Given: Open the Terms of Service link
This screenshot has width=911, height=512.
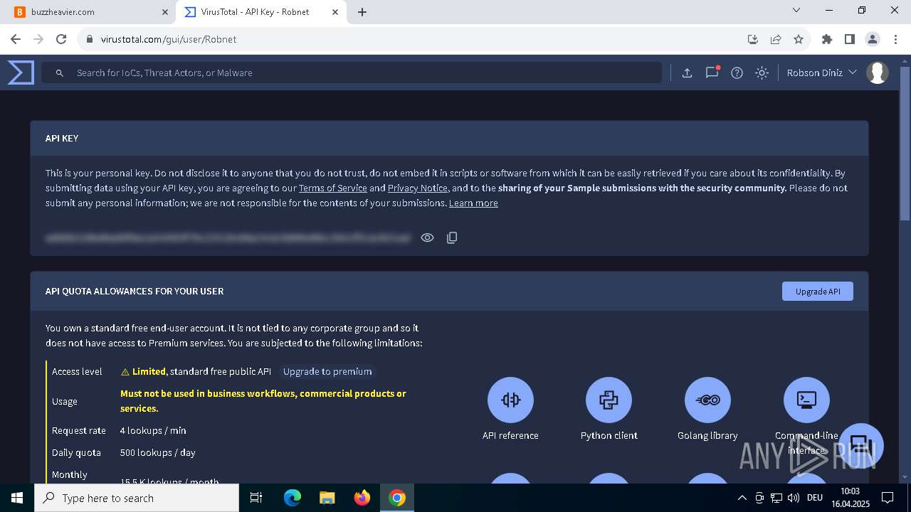Looking at the screenshot, I should click(x=332, y=188).
